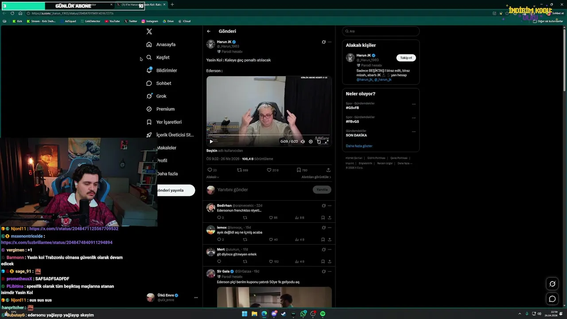Open the SON DAKİKA trend
This screenshot has height=319, width=567.
356,135
